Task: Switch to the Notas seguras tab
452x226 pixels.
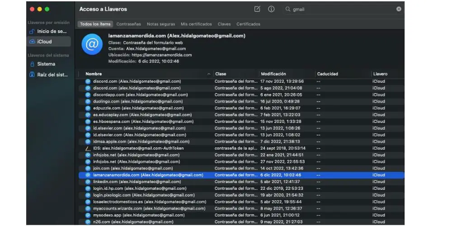Action: tap(160, 24)
